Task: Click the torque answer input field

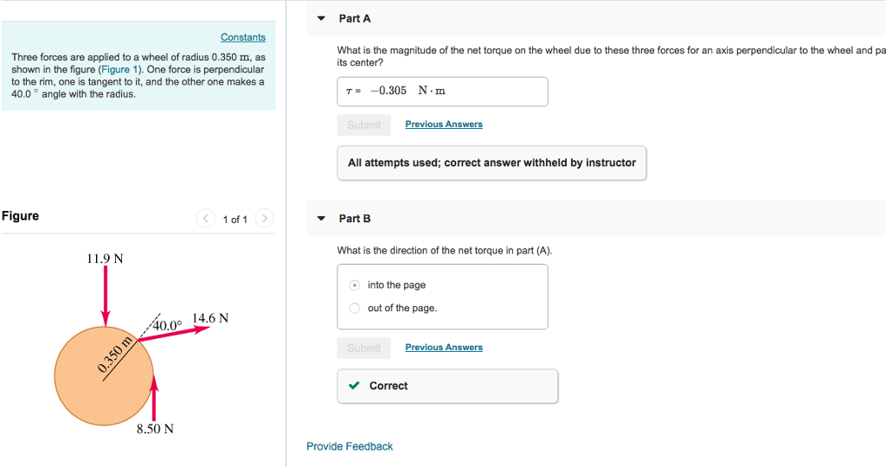Action: coord(442,92)
